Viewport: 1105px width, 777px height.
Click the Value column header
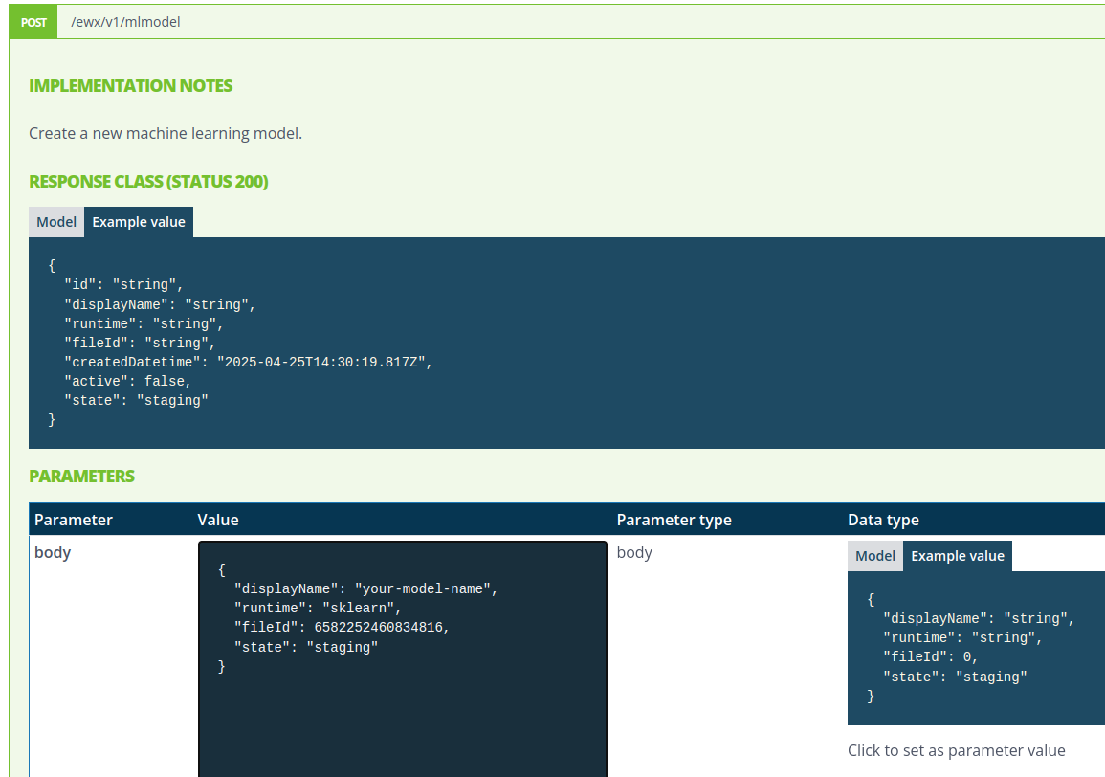point(218,520)
